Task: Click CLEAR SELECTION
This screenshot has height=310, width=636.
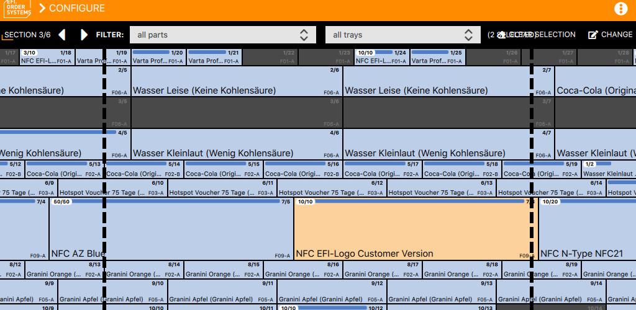Action: [x=536, y=35]
